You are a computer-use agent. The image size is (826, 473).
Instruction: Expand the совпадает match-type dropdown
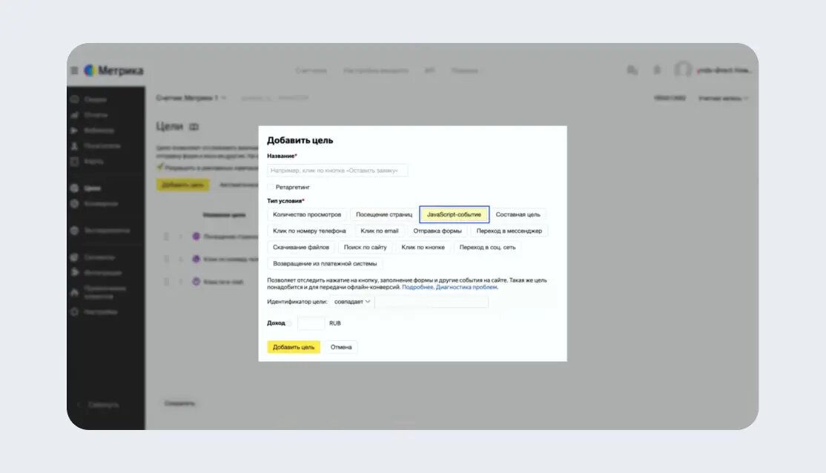click(x=352, y=302)
